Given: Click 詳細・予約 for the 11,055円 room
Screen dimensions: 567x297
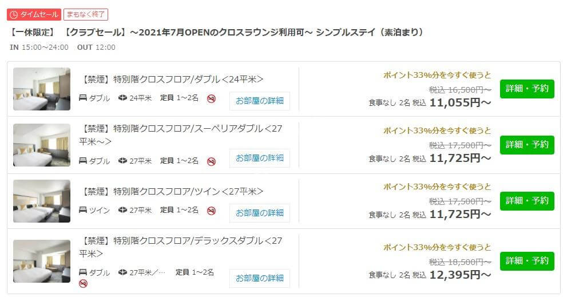Looking at the screenshot, I should [x=527, y=89].
